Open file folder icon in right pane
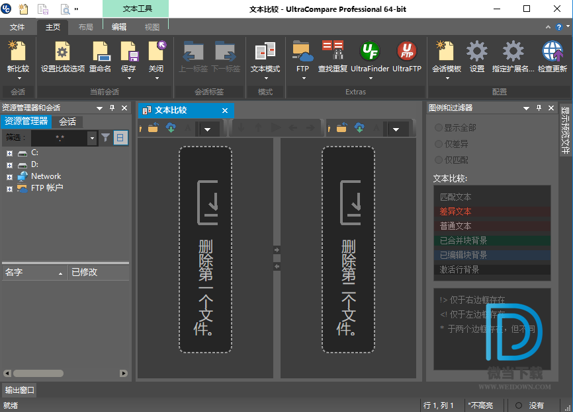 click(341, 127)
